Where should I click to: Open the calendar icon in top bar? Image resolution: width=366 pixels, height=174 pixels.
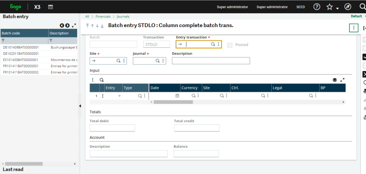tap(50, 7)
